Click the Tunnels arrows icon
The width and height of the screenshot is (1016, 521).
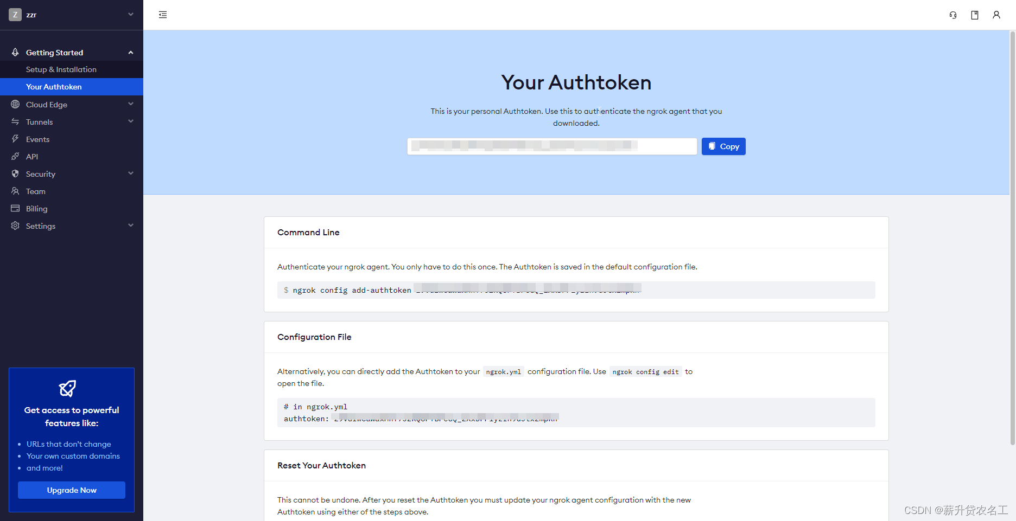tap(15, 121)
